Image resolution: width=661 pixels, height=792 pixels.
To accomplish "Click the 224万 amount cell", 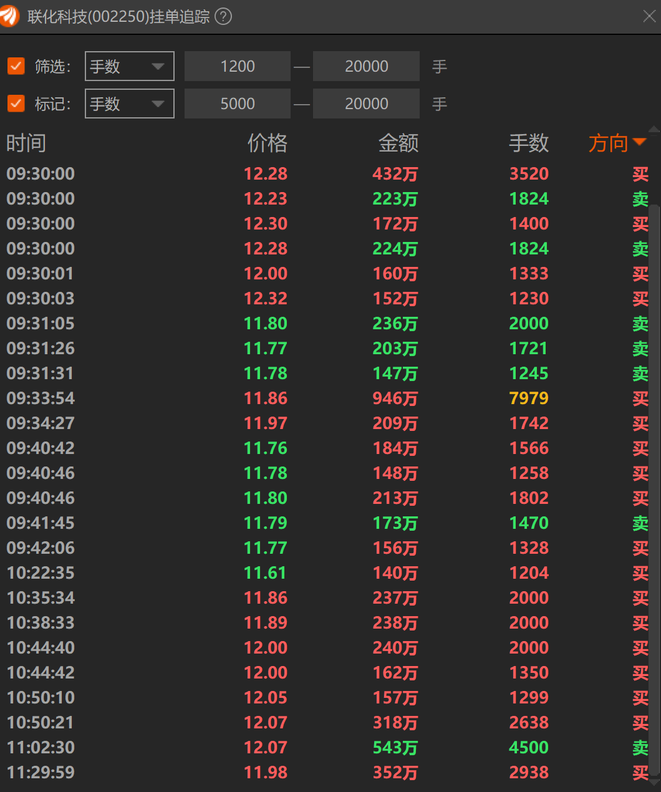I will [x=395, y=248].
